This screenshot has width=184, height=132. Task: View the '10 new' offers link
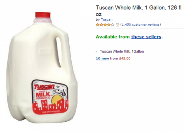102,58
